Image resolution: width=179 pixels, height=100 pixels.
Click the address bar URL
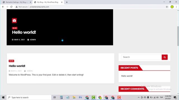coord(39,7)
